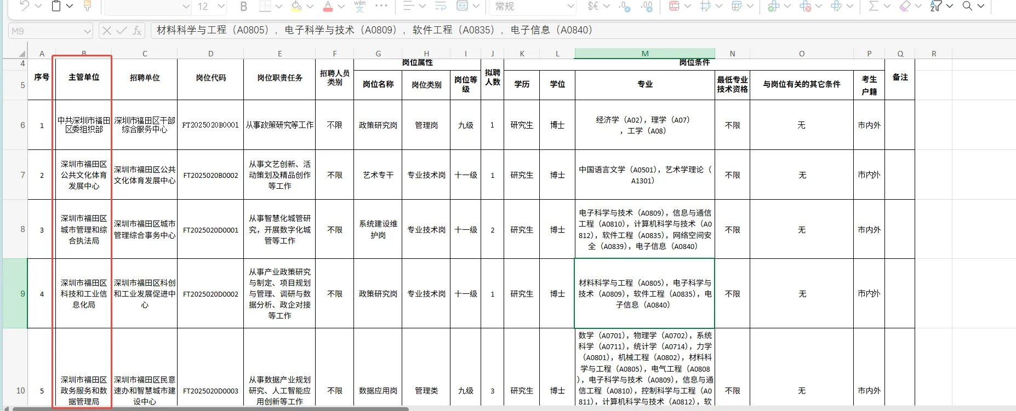1016x411 pixels.
Task: Toggle wrap text
Action: coord(441,6)
